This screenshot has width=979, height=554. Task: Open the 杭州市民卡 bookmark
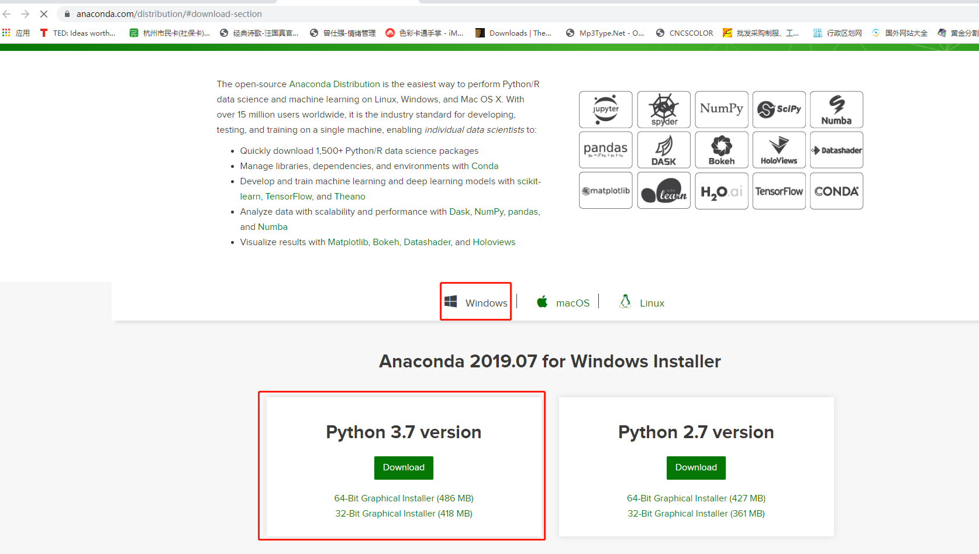click(170, 33)
